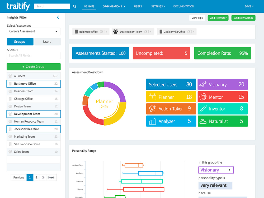Go to the Users nav tab

tap(138, 6)
